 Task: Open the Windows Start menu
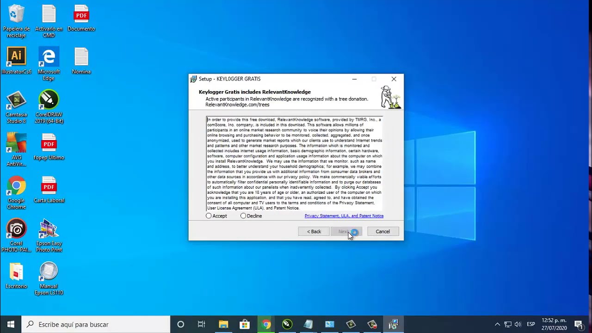[x=11, y=324]
